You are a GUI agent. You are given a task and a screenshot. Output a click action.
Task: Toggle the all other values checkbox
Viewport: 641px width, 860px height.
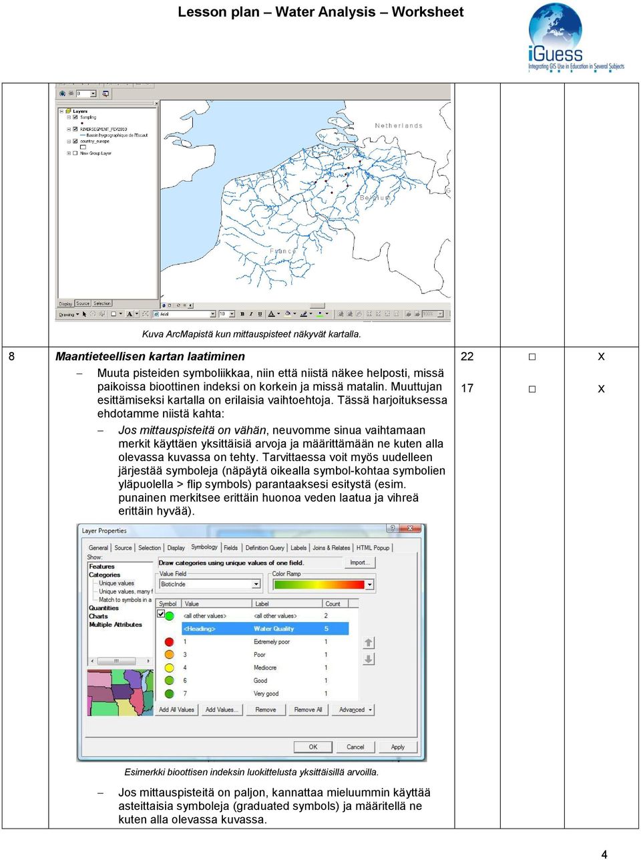point(161,613)
